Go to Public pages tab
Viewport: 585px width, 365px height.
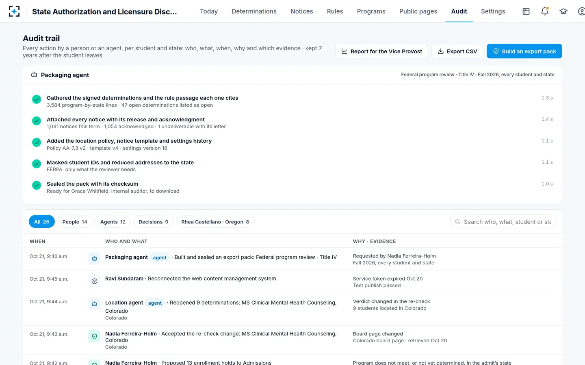click(418, 11)
